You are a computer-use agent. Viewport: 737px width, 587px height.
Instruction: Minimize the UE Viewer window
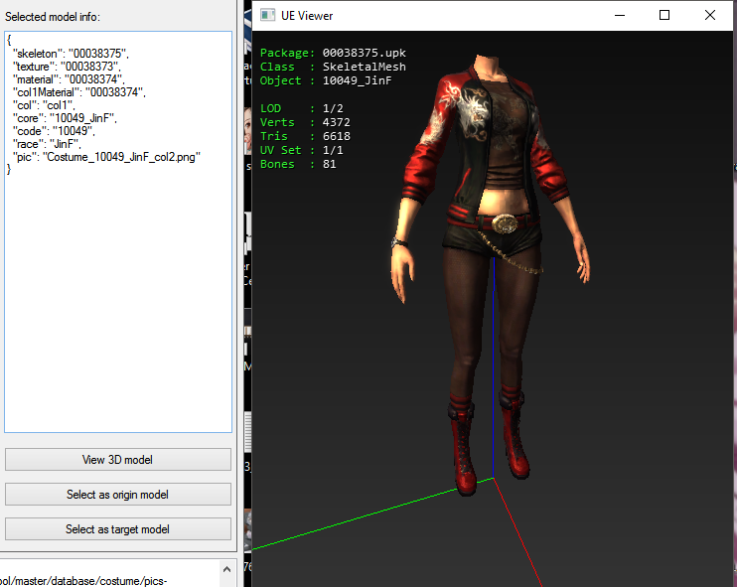pos(620,15)
